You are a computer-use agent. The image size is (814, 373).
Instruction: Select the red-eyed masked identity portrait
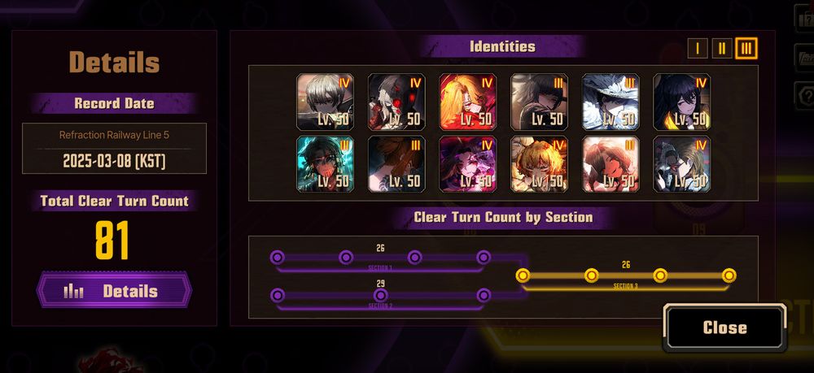pyautogui.click(x=396, y=102)
